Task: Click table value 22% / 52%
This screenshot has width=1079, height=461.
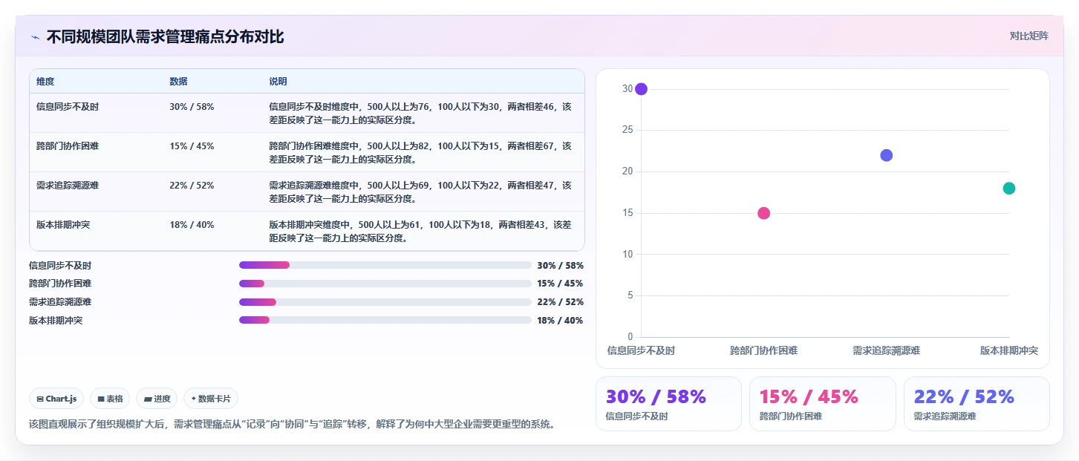Action: coord(192,186)
